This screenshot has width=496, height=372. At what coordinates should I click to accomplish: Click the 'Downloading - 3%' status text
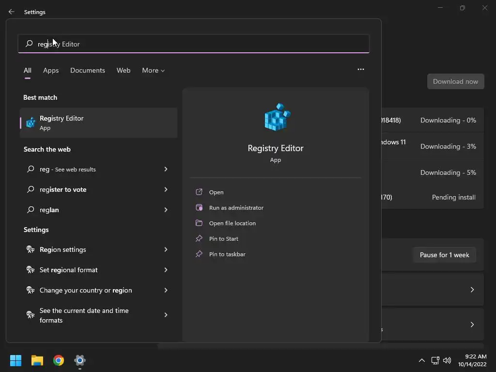tap(448, 146)
